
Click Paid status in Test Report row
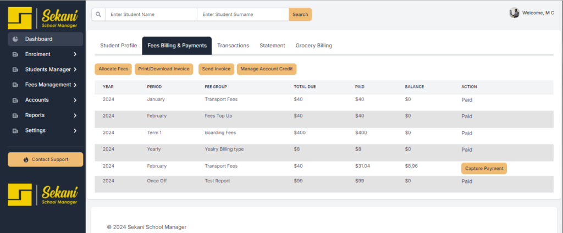[467, 181]
